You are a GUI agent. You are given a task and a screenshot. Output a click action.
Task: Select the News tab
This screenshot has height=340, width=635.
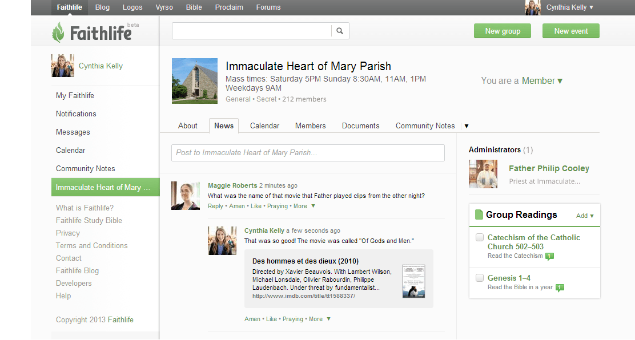[224, 126]
